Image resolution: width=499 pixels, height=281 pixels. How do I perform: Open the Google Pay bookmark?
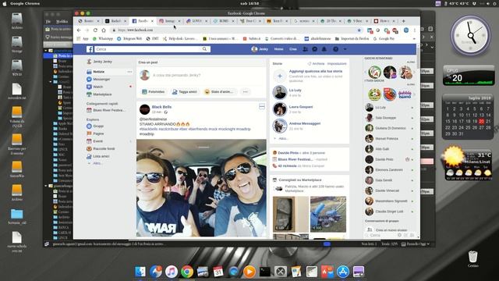point(384,38)
